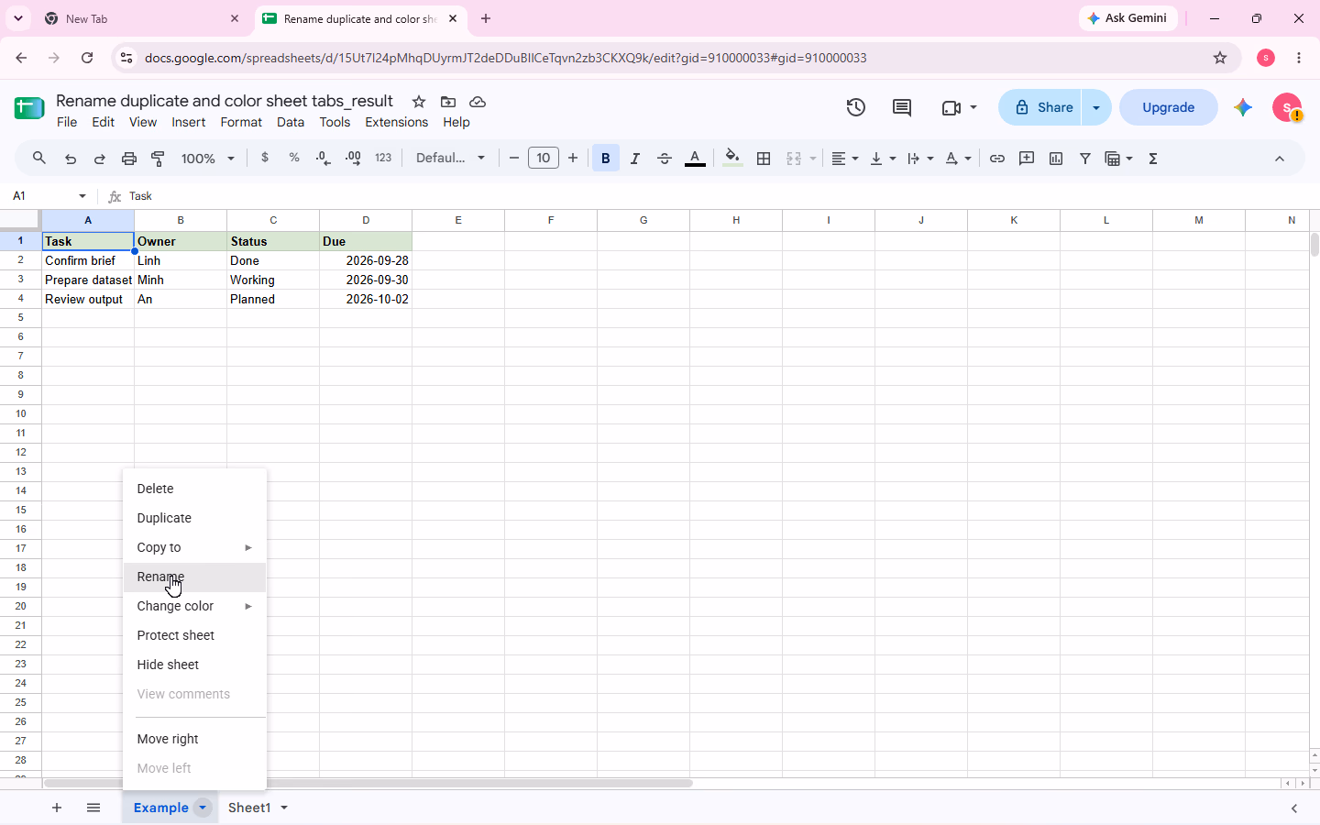Open the comments panel icon
This screenshot has height=825, width=1320.
pyautogui.click(x=902, y=107)
